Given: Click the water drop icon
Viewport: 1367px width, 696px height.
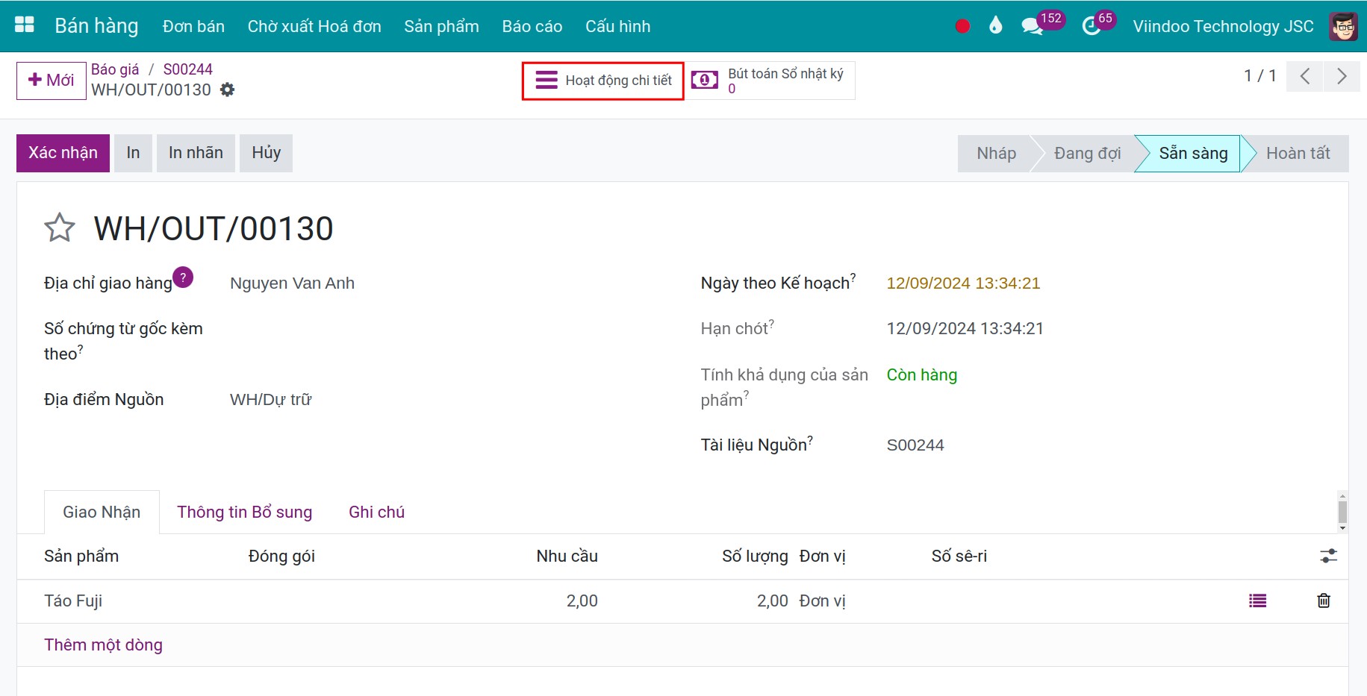Looking at the screenshot, I should pyautogui.click(x=995, y=26).
